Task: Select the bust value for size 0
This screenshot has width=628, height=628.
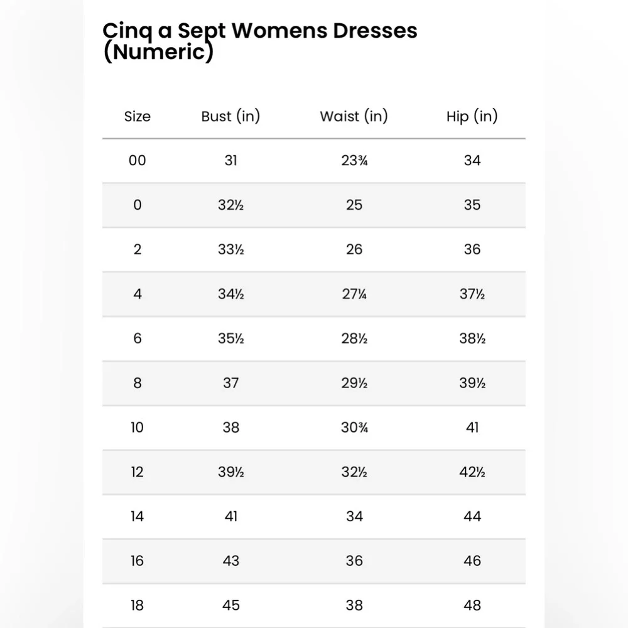Action: (230, 205)
